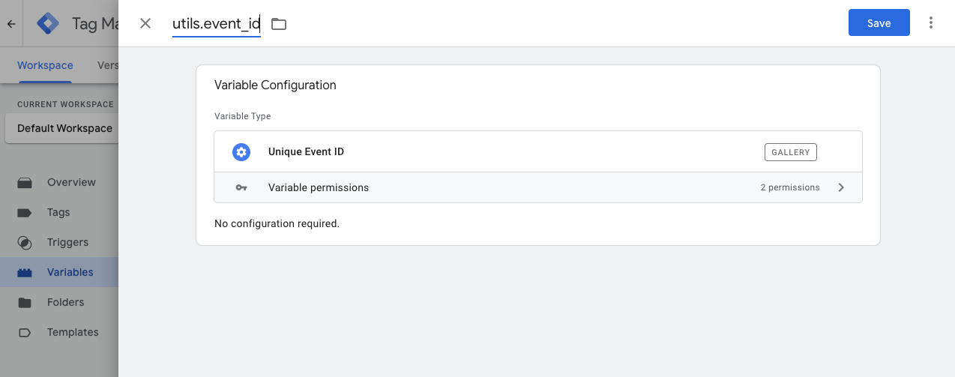Click the Templates sidebar icon
955x377 pixels.
25,332
